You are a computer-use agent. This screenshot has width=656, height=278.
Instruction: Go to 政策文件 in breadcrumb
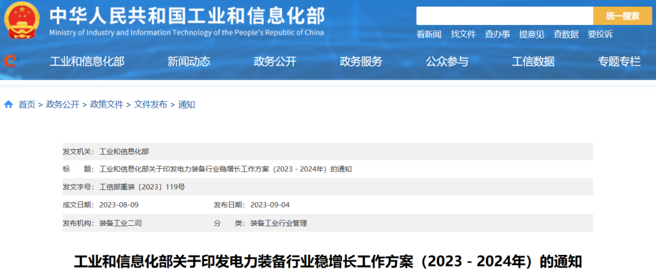point(107,104)
